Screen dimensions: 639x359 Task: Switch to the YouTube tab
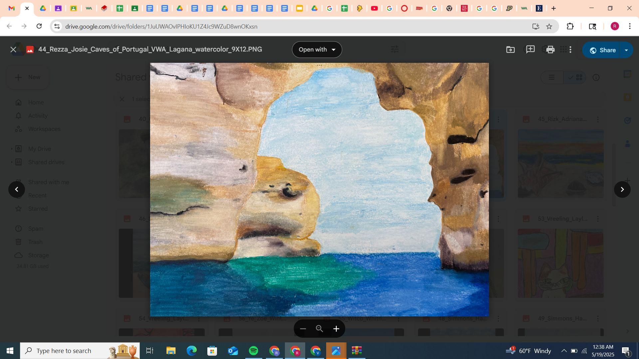pos(374,8)
